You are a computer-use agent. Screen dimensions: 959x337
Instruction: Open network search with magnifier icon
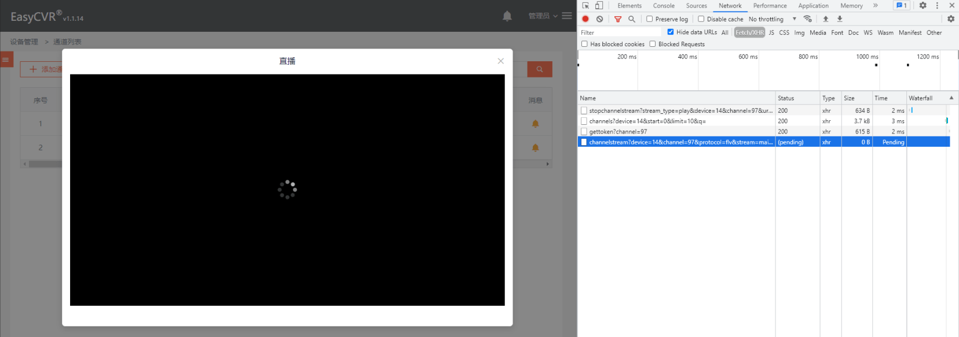coord(632,19)
